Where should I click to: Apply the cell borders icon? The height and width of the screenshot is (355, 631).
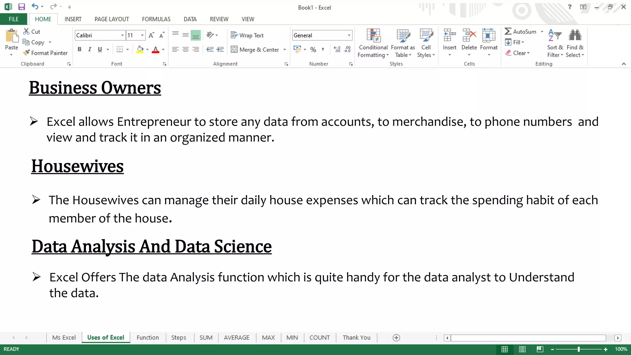120,49
